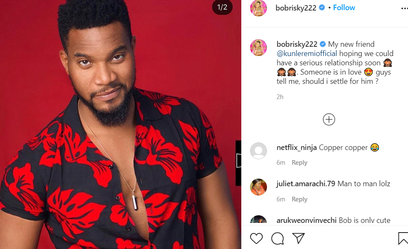408x249 pixels.
Task: Click arukweonyinvechi's profile avatar at the bottom
Action: tap(259, 221)
